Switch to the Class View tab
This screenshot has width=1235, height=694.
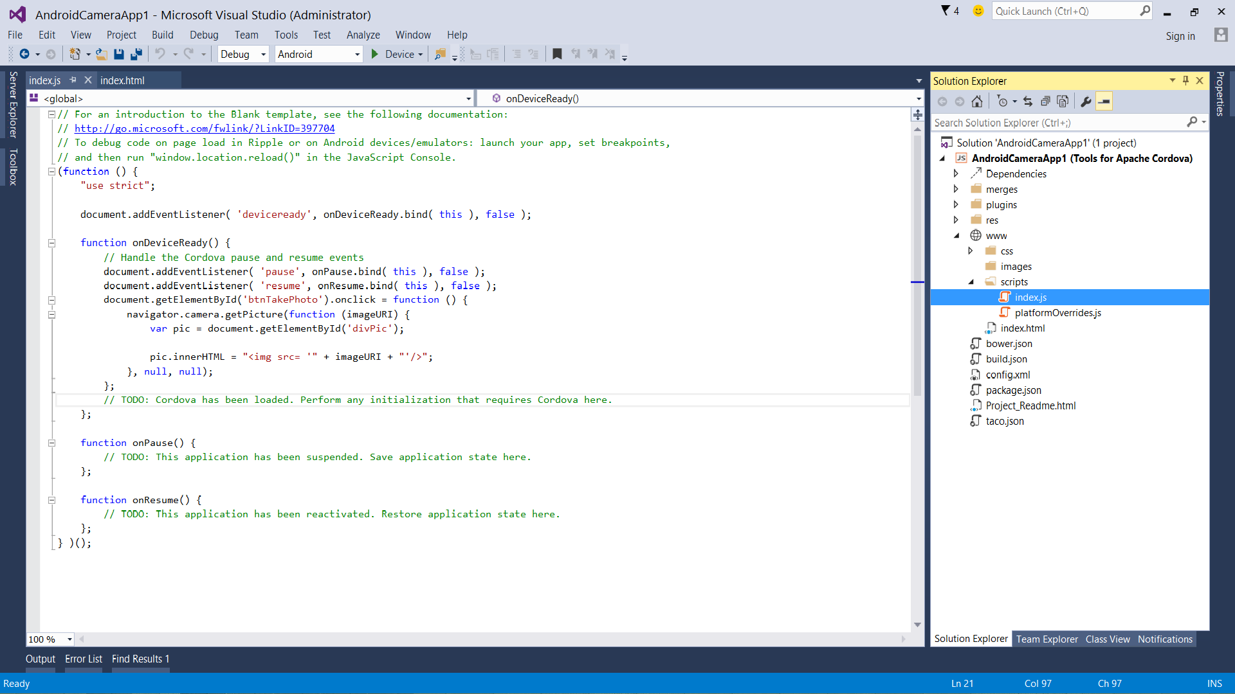(x=1108, y=639)
